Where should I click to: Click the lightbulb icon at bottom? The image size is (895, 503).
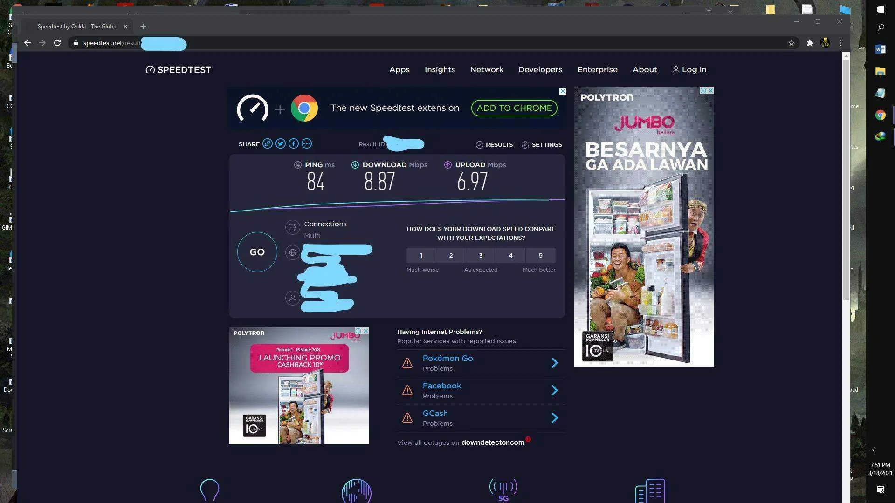click(209, 490)
